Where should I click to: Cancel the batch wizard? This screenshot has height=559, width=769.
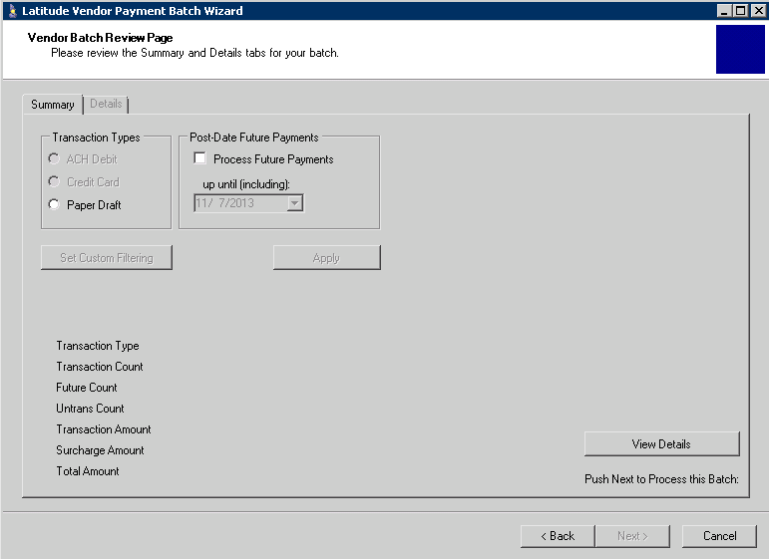(x=719, y=536)
